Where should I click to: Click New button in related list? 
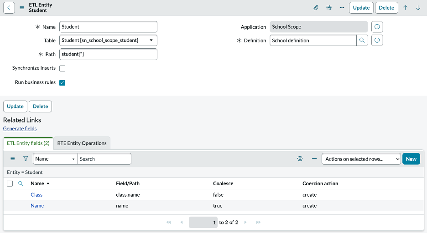pyautogui.click(x=411, y=159)
